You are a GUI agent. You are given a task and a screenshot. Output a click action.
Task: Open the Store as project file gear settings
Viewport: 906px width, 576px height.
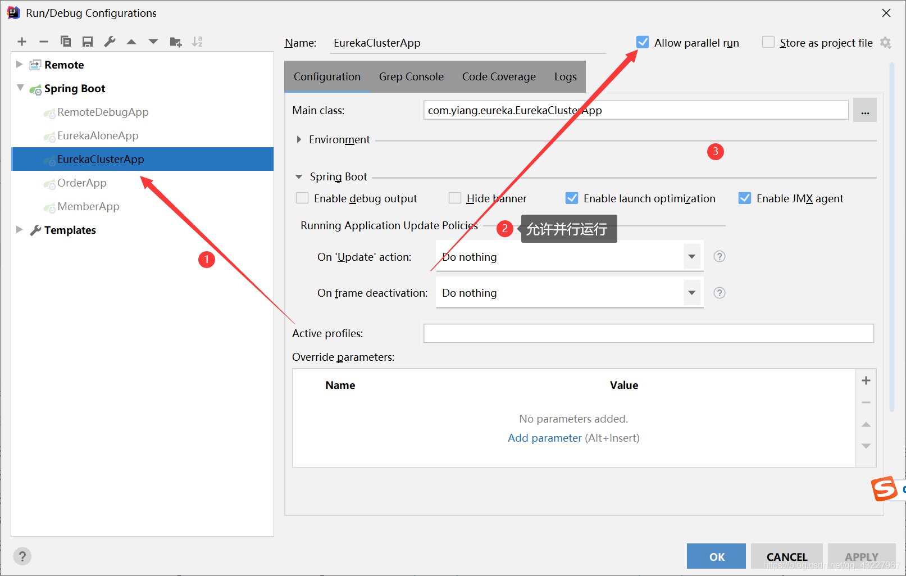pos(886,43)
